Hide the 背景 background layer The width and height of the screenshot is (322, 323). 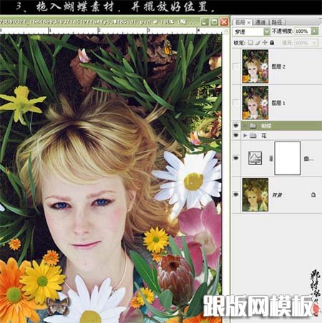point(236,194)
